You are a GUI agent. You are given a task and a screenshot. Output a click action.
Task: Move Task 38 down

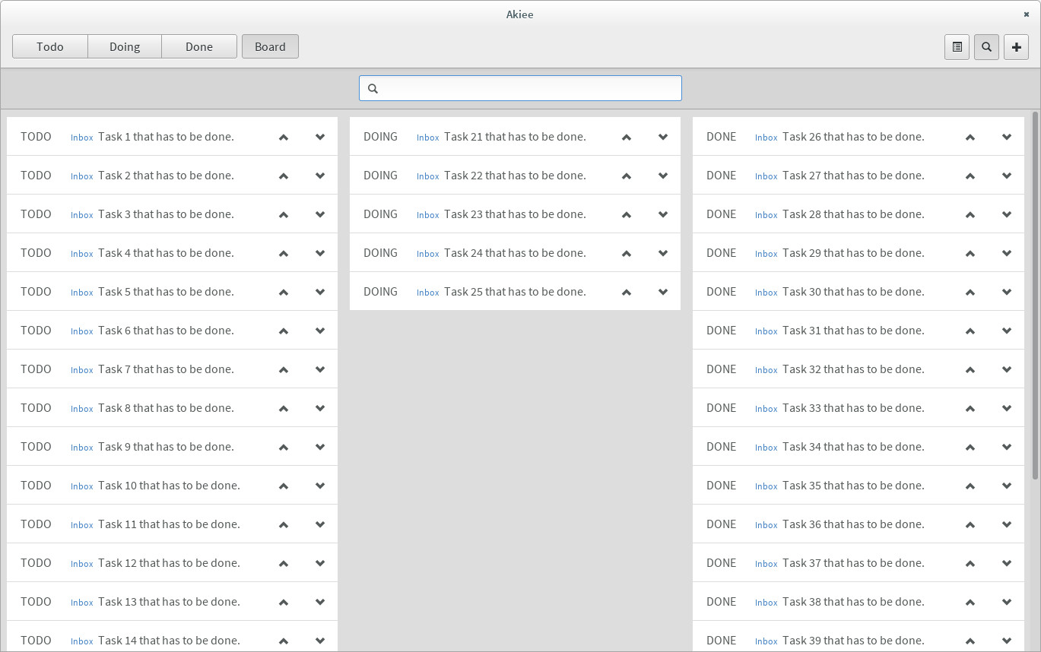pyautogui.click(x=1007, y=603)
